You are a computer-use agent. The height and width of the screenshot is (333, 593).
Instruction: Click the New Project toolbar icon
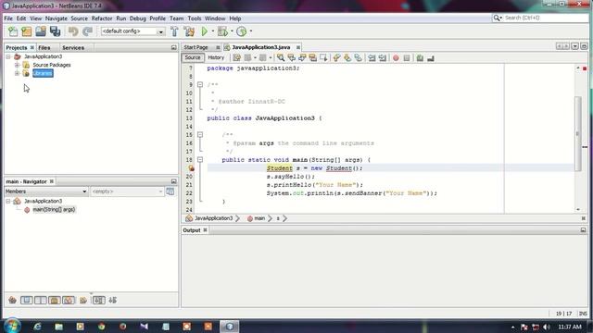[27, 31]
